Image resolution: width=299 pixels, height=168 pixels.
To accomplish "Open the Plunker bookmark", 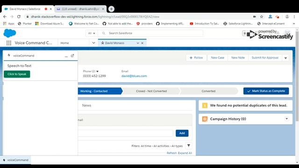I will [25, 24].
